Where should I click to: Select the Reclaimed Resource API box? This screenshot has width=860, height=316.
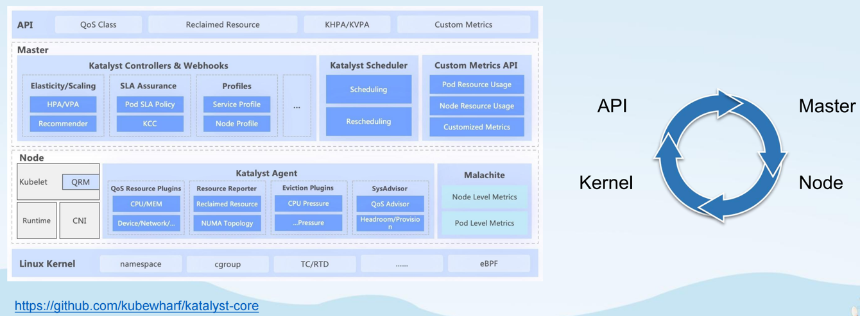point(223,25)
